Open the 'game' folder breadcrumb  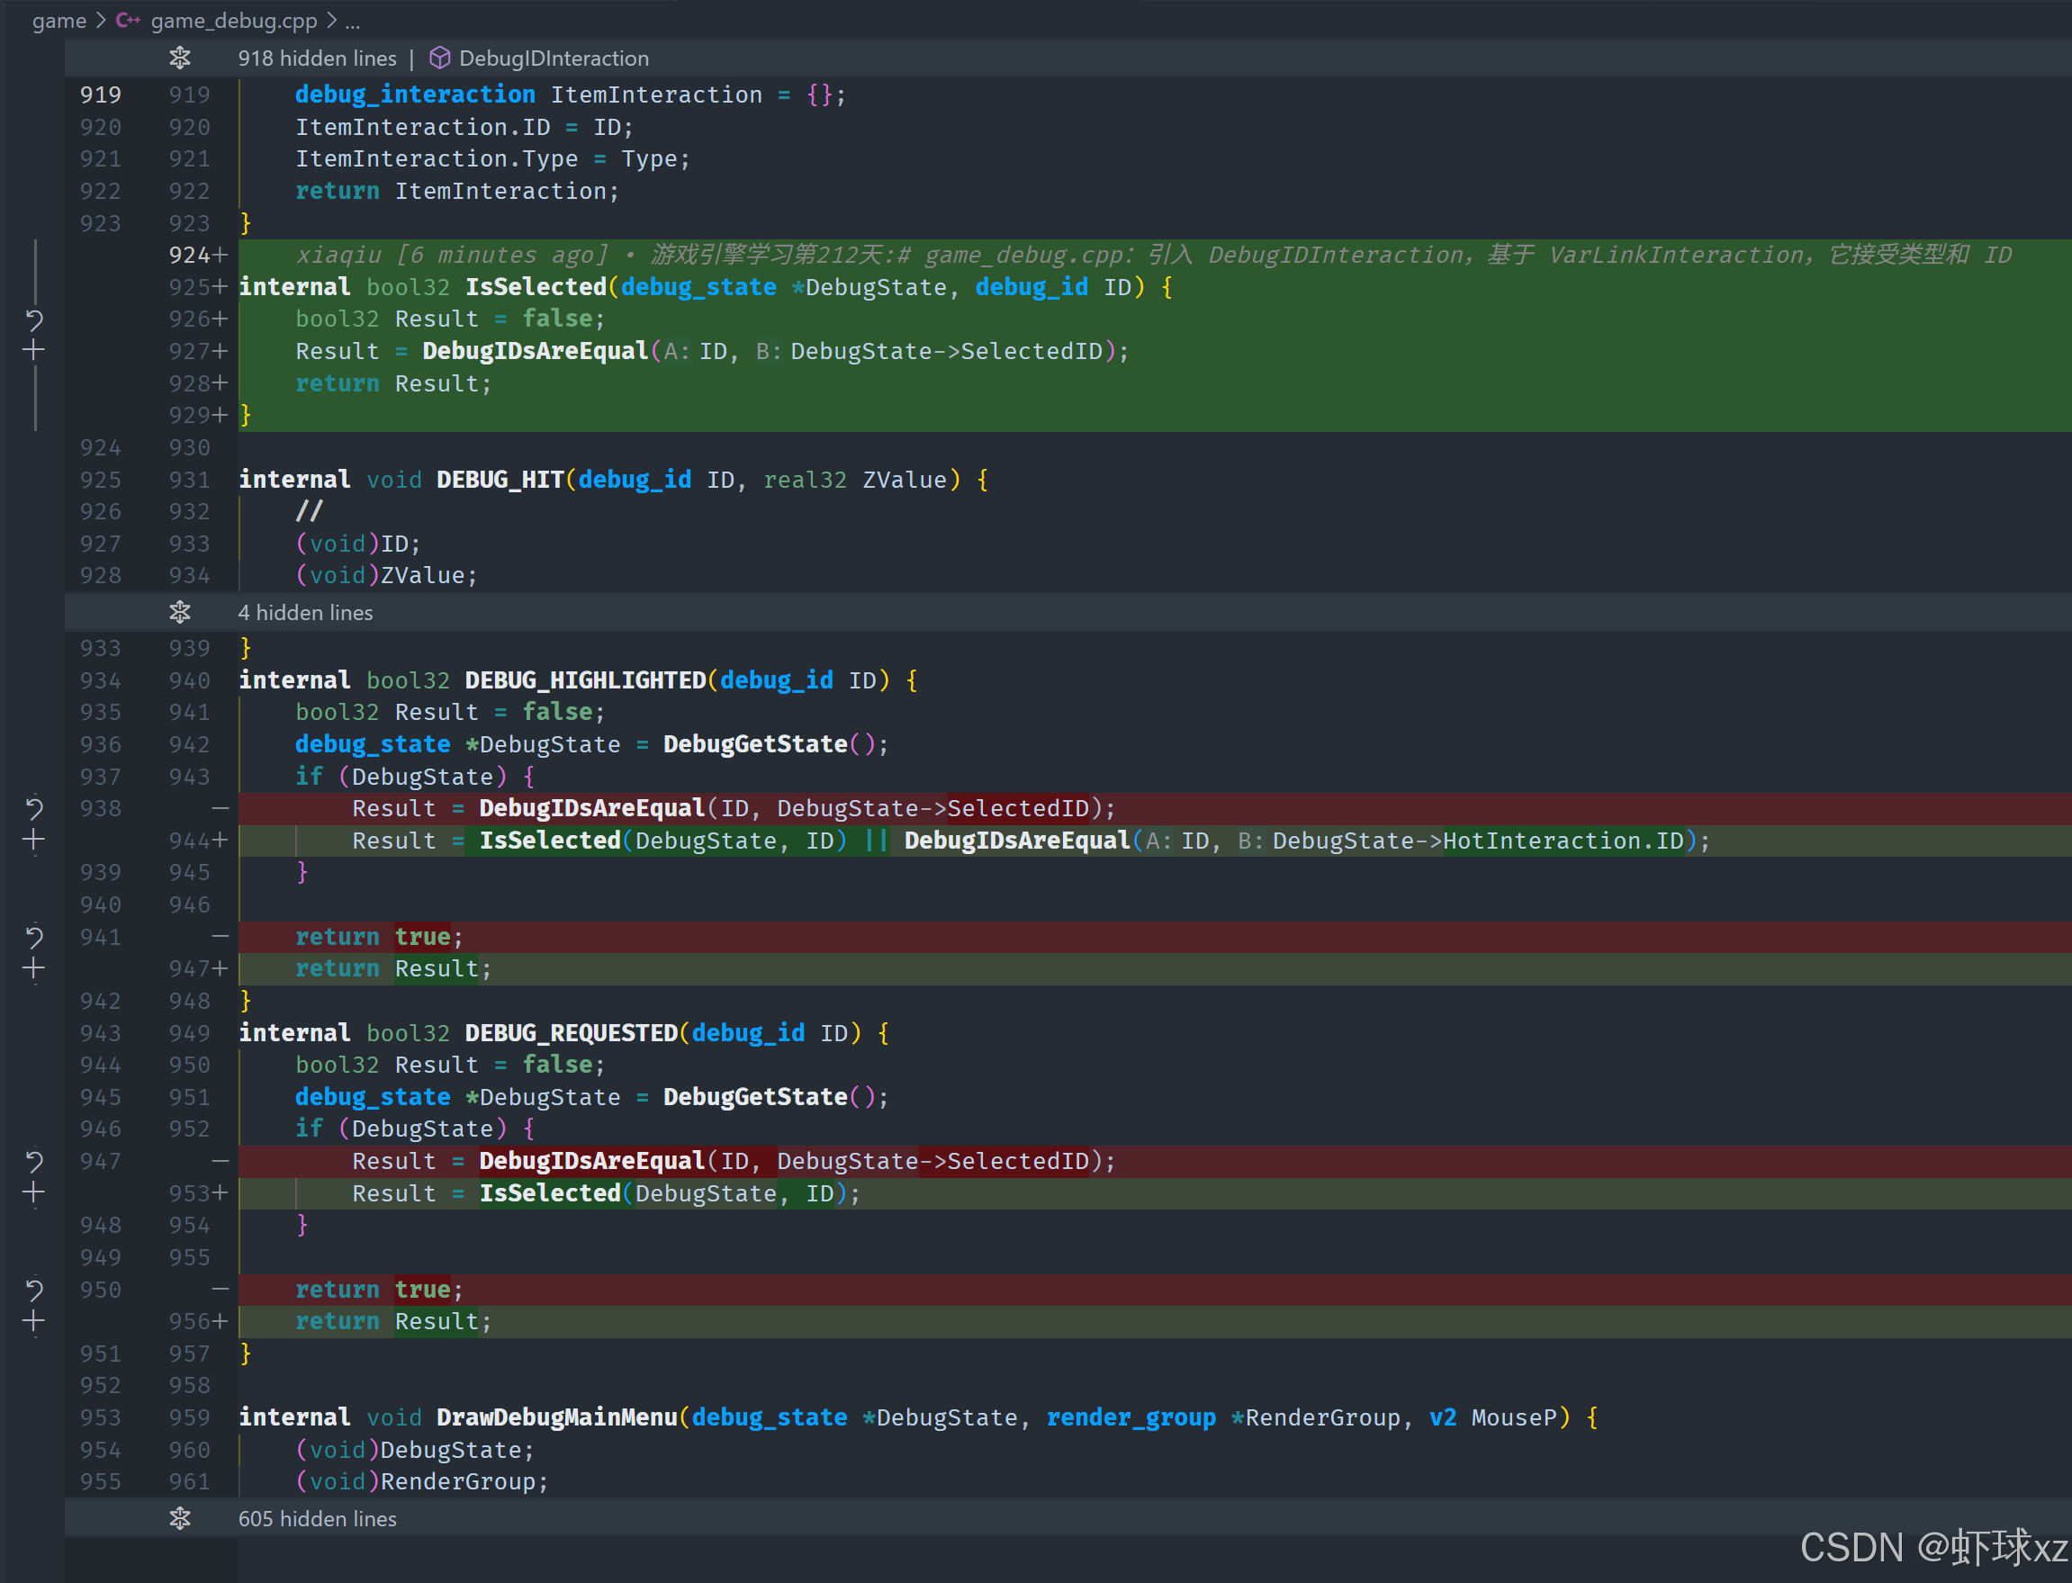click(x=59, y=21)
